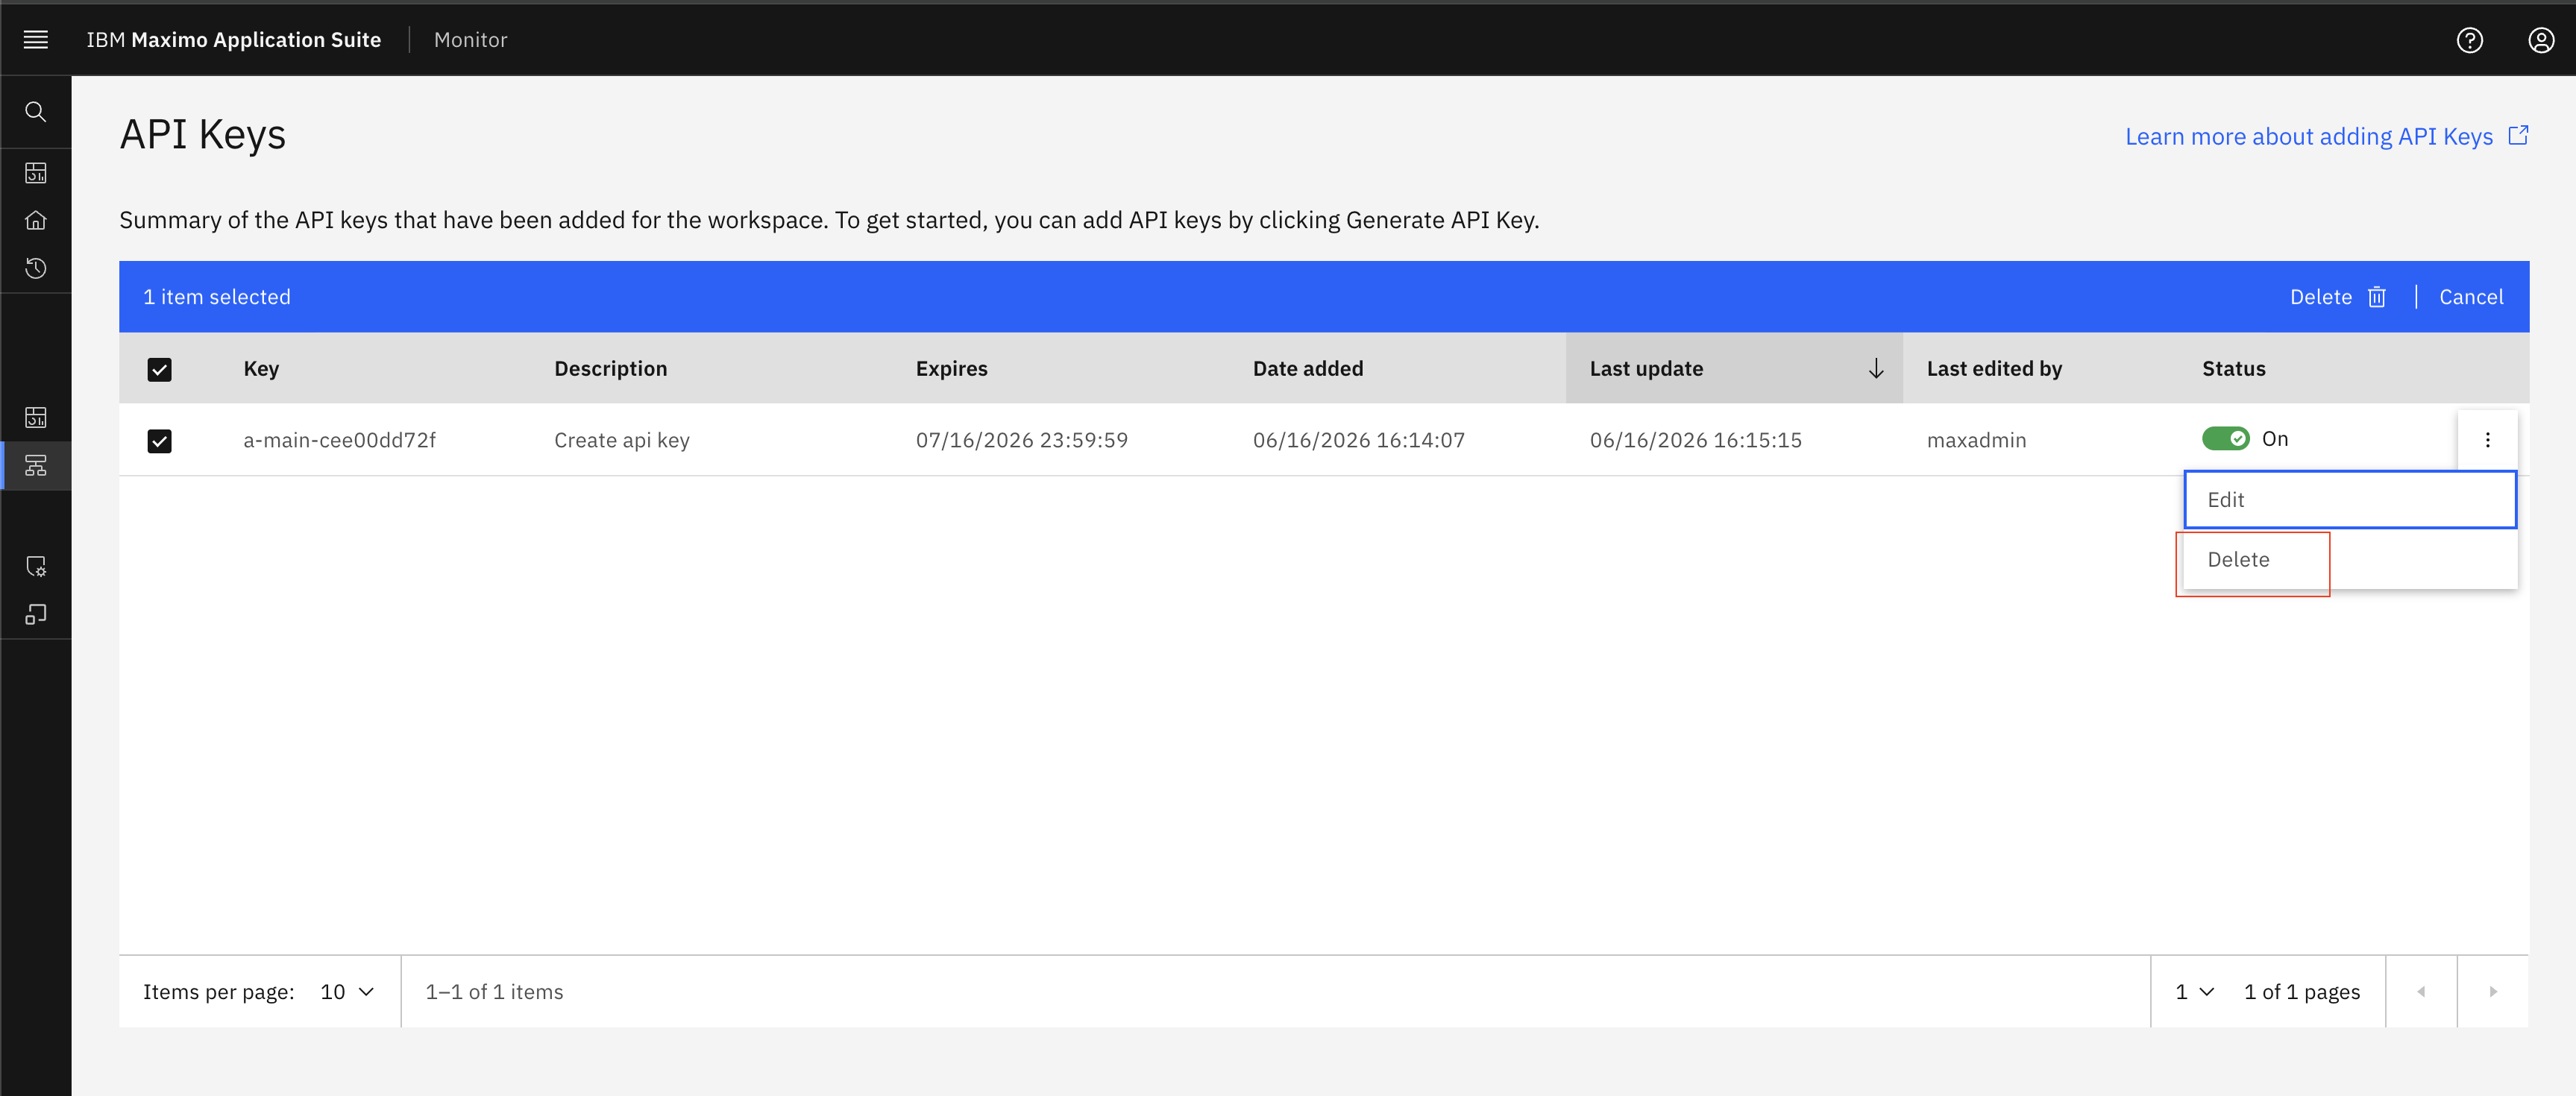
Task: Click the external link icon beside Learn more
Action: click(2518, 135)
